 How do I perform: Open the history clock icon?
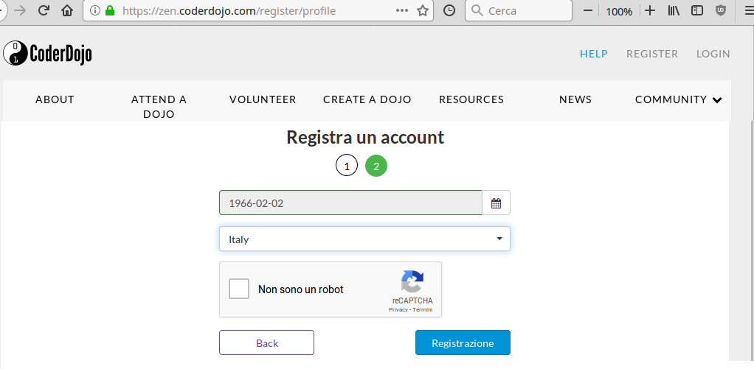pos(449,10)
